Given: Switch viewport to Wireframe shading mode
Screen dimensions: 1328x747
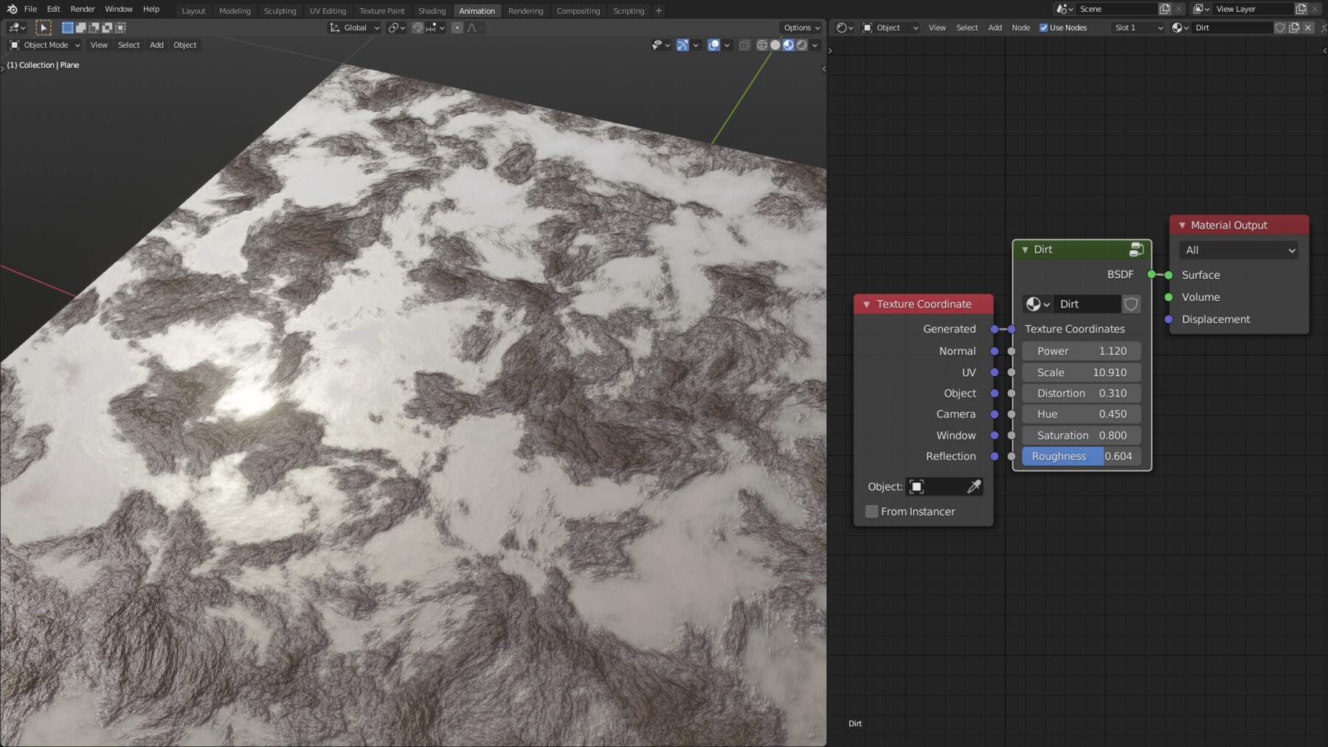Looking at the screenshot, I should coord(761,45).
